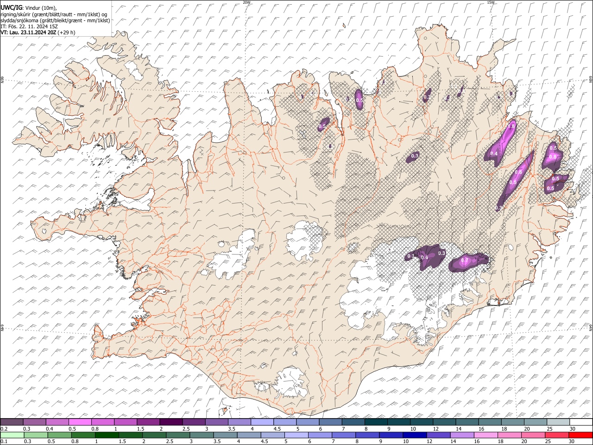The image size is (593, 445).
Task: Click the upper legend swatch between 1 and 1.5
Action: pyautogui.click(x=126, y=422)
